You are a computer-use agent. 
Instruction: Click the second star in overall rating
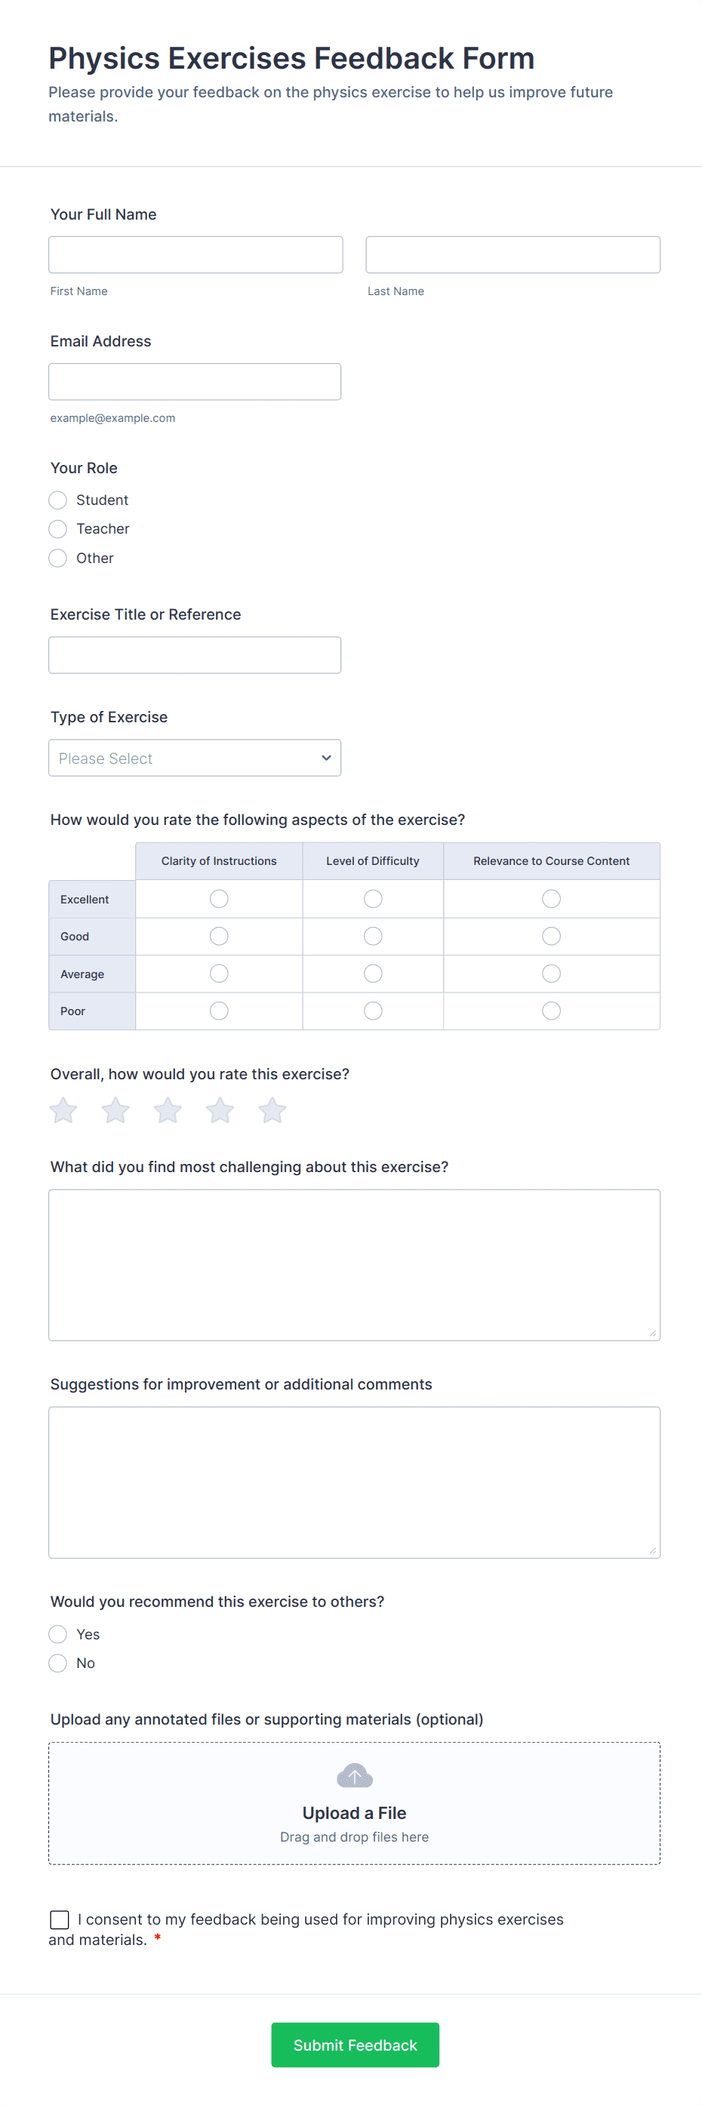[115, 1109]
